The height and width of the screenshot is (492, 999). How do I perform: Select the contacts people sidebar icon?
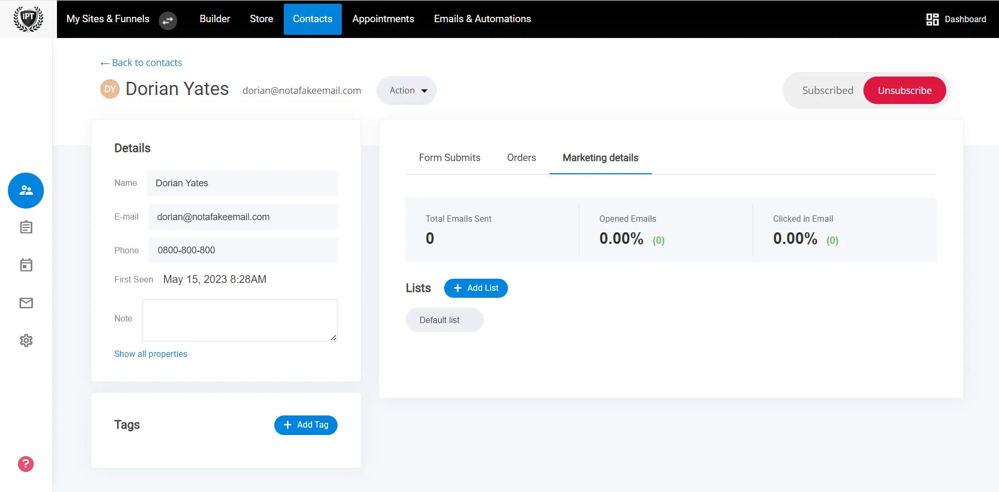tap(26, 191)
